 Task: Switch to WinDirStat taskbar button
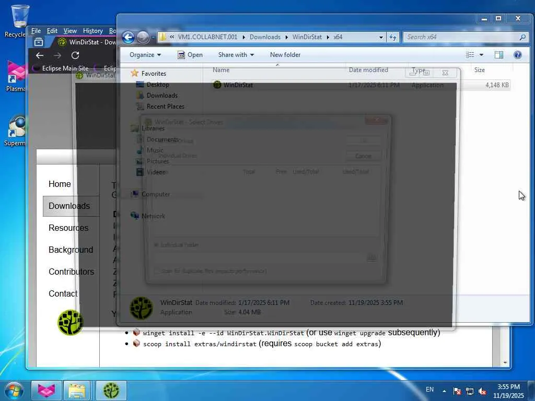111,391
